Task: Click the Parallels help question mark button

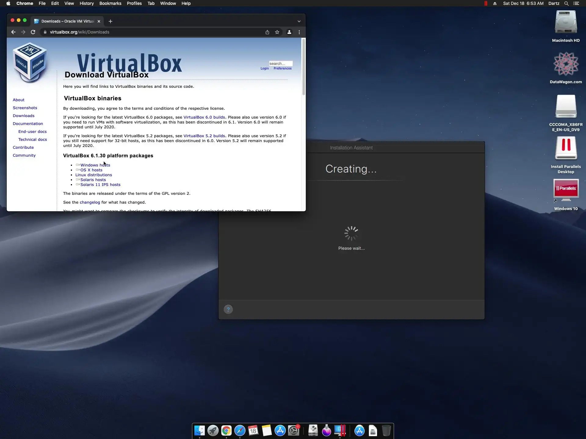Action: tap(228, 309)
